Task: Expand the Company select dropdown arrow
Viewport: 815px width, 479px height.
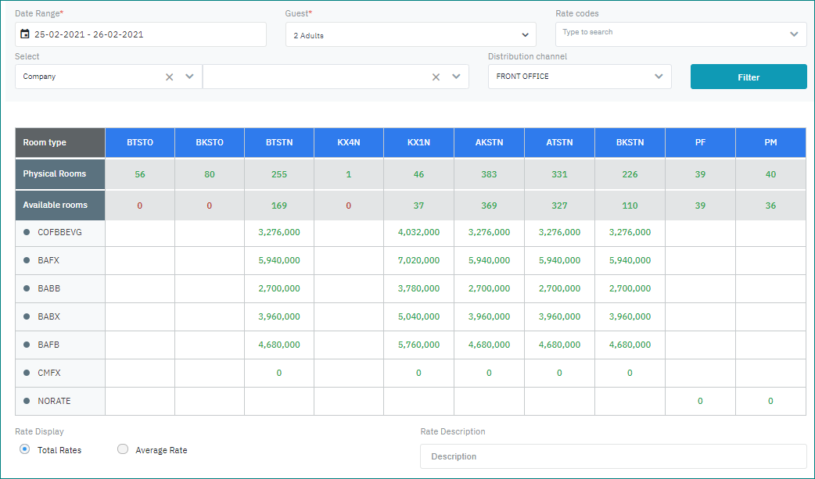Action: click(x=189, y=77)
